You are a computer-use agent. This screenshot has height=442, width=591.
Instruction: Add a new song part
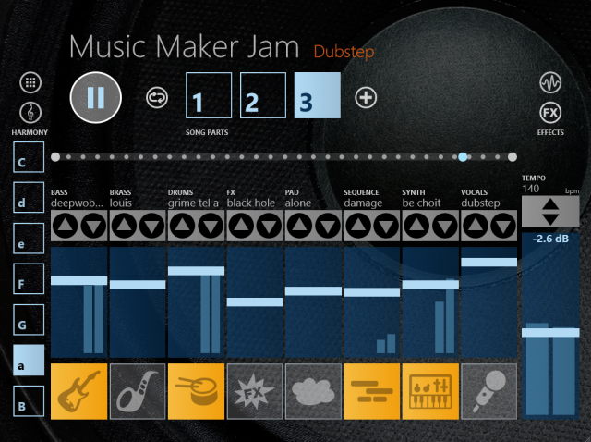click(x=366, y=98)
